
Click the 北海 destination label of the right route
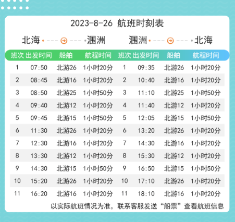pos(203,40)
